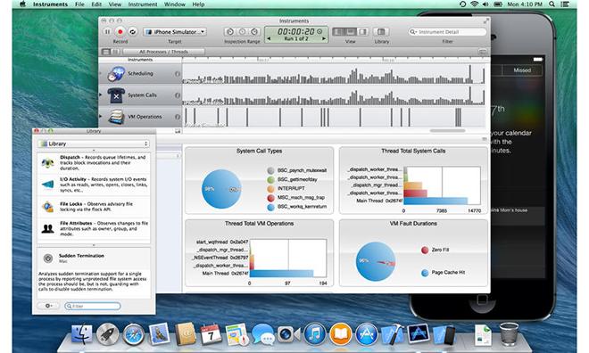This screenshot has height=353, width=589.
Task: Select the first strategy view button
Action: tap(106, 52)
